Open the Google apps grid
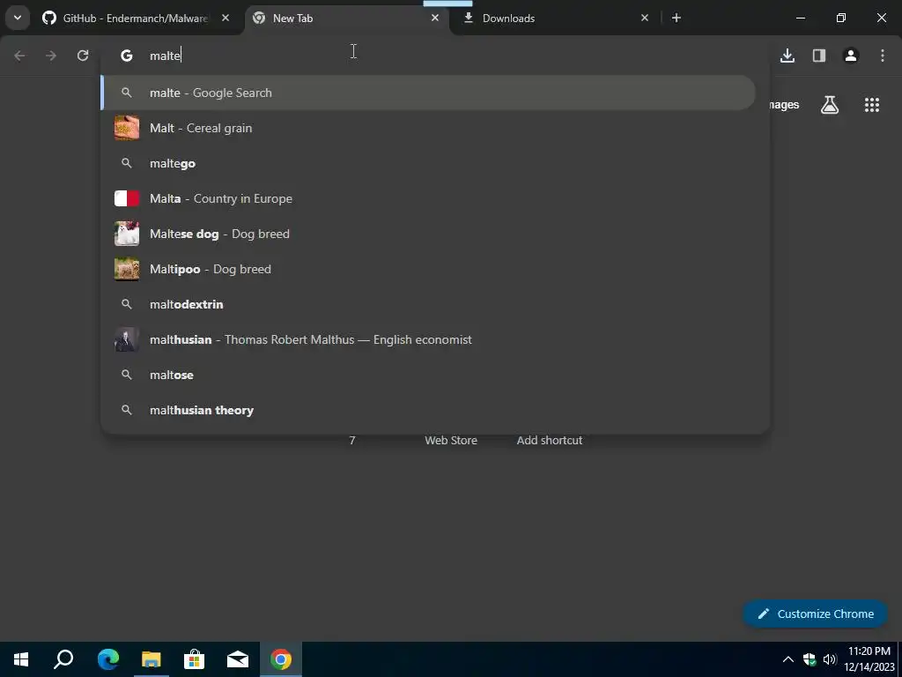902x677 pixels. (x=872, y=105)
